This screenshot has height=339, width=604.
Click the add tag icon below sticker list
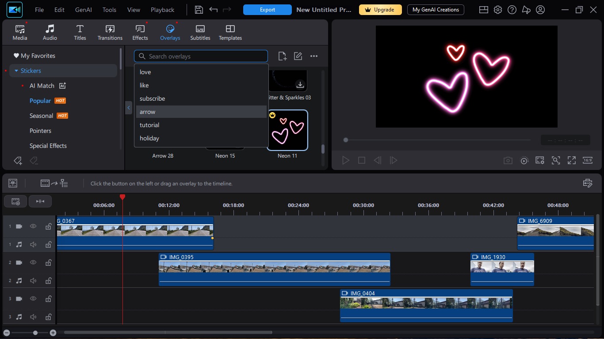click(18, 161)
